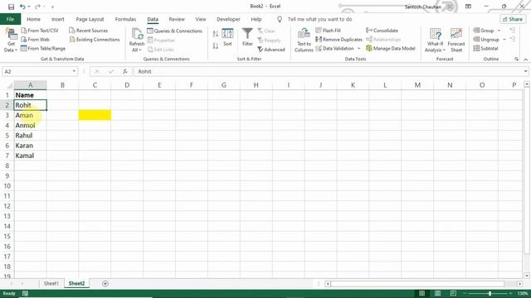Viewport: 531px width, 298px height.
Task: Open Manage Data Model
Action: (x=391, y=48)
